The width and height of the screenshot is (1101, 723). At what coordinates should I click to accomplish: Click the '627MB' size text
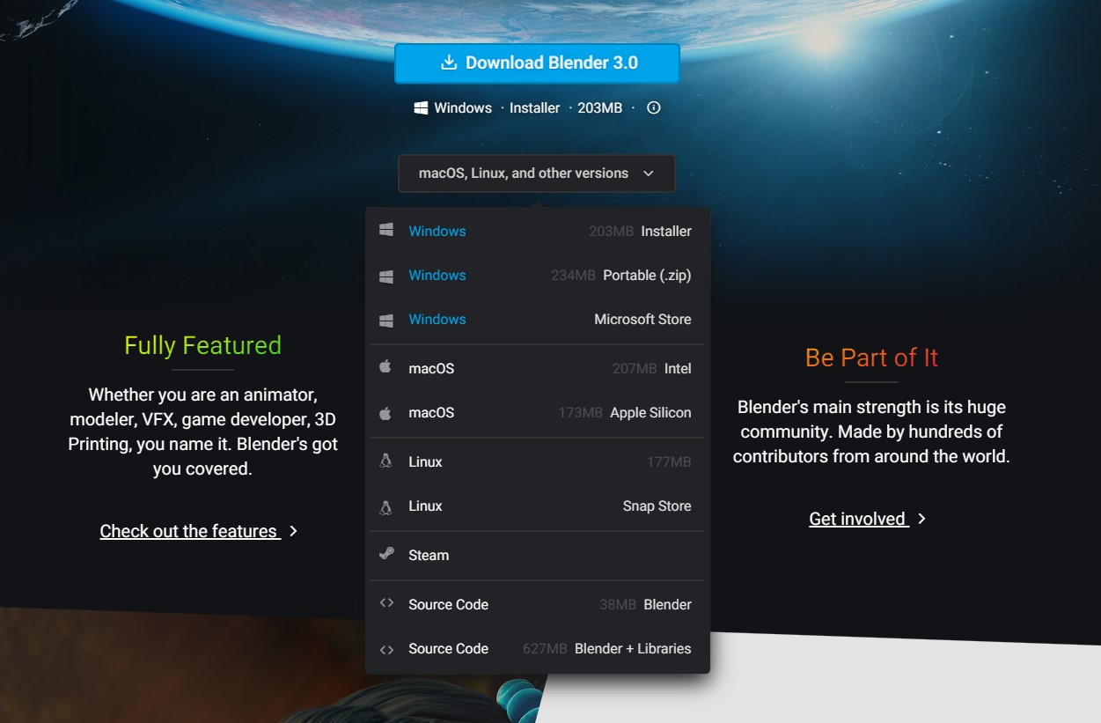pos(545,648)
